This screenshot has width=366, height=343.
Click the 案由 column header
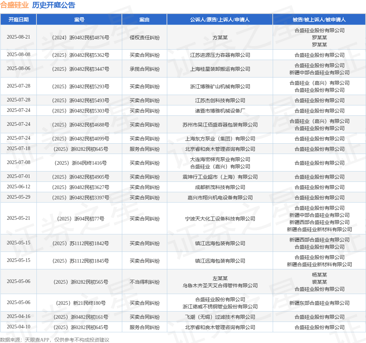pyautogui.click(x=144, y=20)
